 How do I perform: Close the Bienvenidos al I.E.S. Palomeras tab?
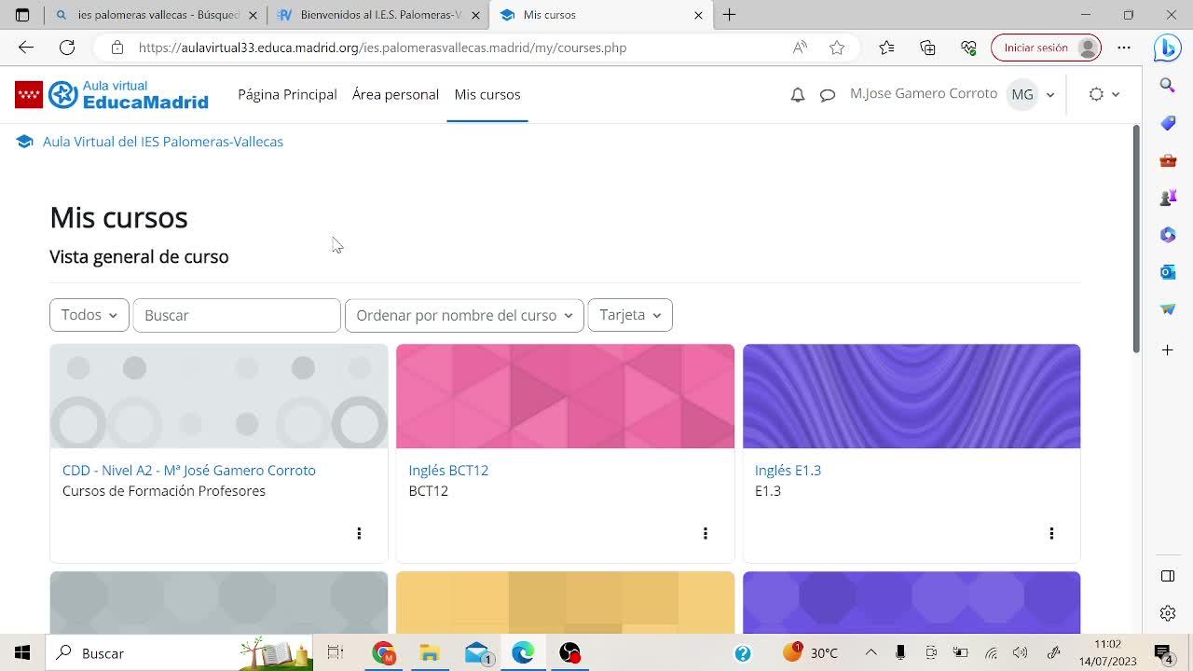(475, 15)
